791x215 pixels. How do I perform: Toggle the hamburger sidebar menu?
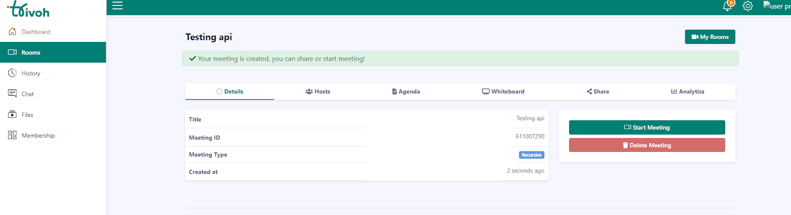coord(117,6)
